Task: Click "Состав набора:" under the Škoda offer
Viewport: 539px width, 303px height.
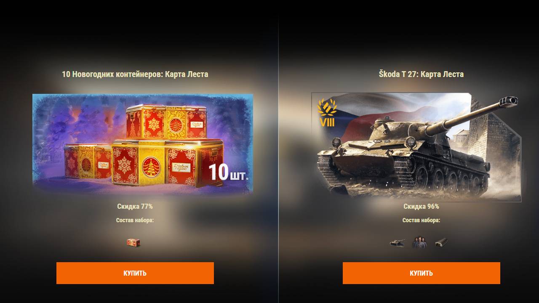Action: [421, 220]
